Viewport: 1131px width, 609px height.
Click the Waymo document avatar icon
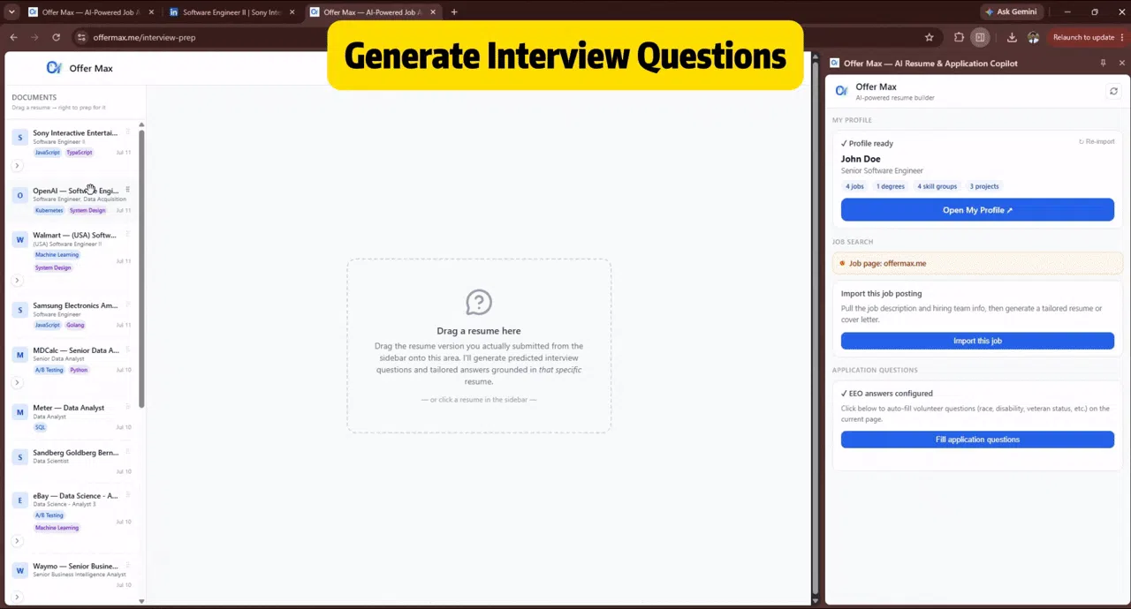point(19,571)
